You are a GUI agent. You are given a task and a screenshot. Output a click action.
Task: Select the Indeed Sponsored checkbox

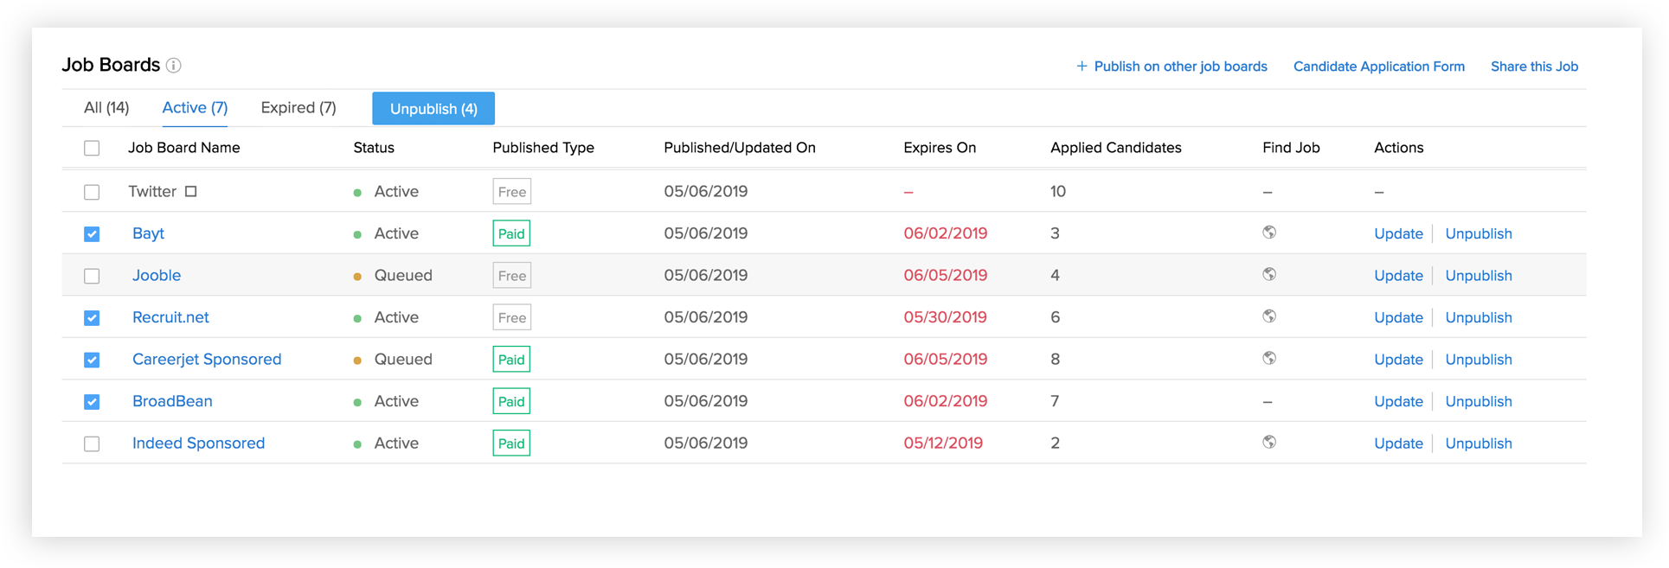[92, 444]
